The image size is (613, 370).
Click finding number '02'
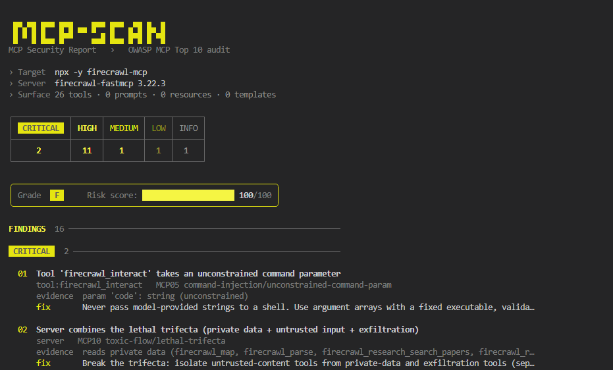pyautogui.click(x=22, y=329)
